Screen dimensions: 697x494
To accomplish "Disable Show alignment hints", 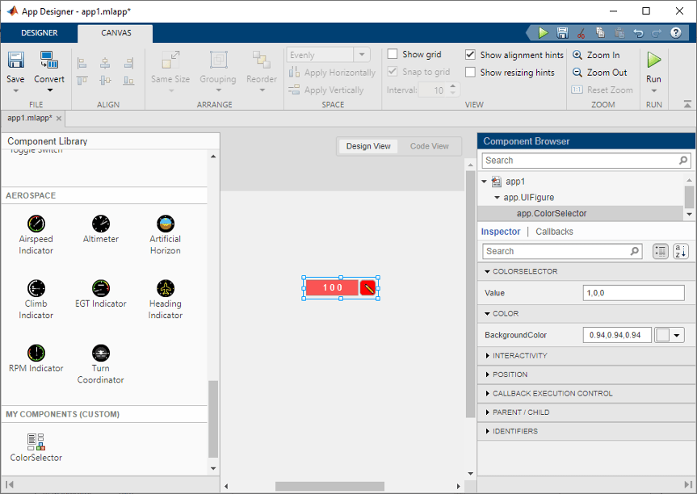I will 470,55.
